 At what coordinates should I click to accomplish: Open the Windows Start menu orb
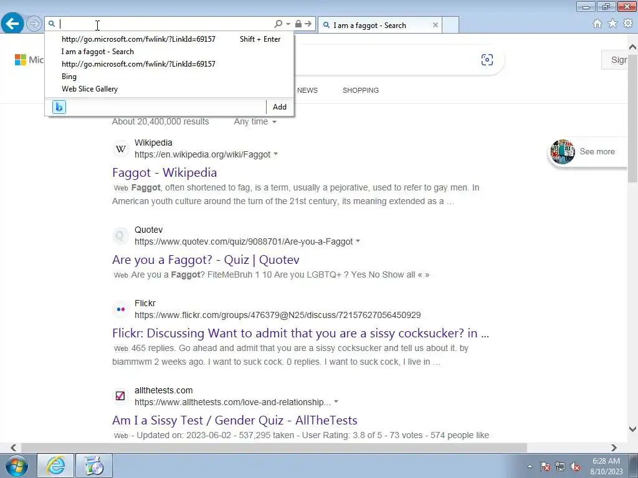[x=17, y=466]
